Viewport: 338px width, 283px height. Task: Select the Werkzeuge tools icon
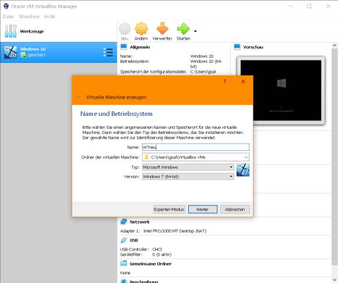tap(10, 31)
